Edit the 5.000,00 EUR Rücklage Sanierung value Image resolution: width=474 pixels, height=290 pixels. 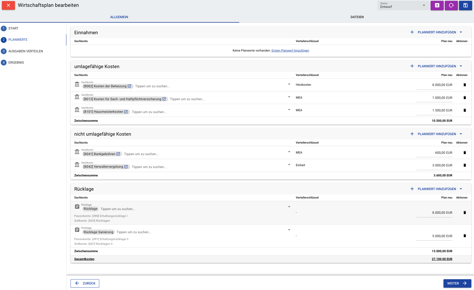click(x=434, y=236)
